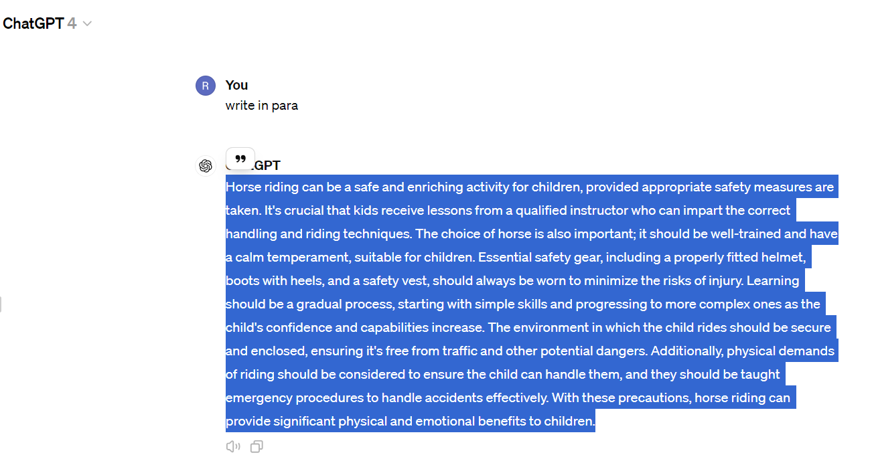
Task: Open the ChatGPT 4 model selector
Action: click(47, 23)
